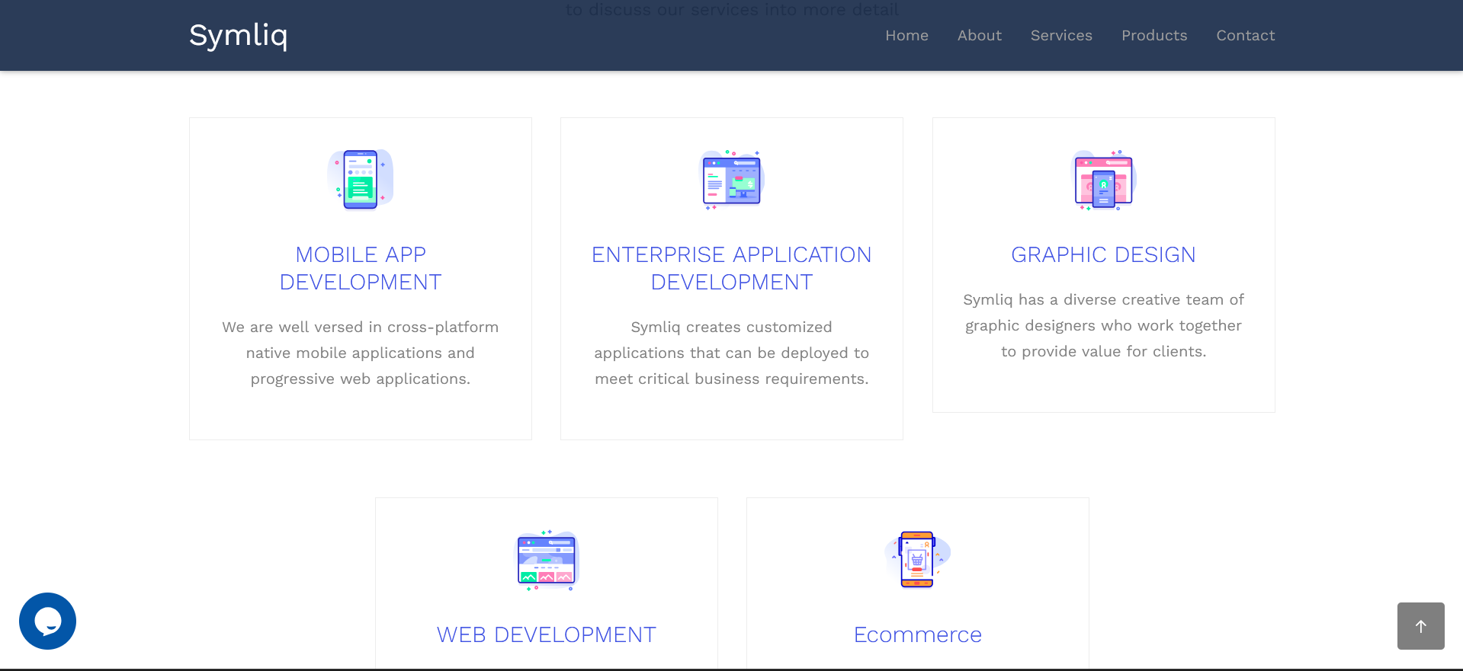Click the Symliq logo in header
Screen dimensions: 1463x671
pyautogui.click(x=238, y=36)
